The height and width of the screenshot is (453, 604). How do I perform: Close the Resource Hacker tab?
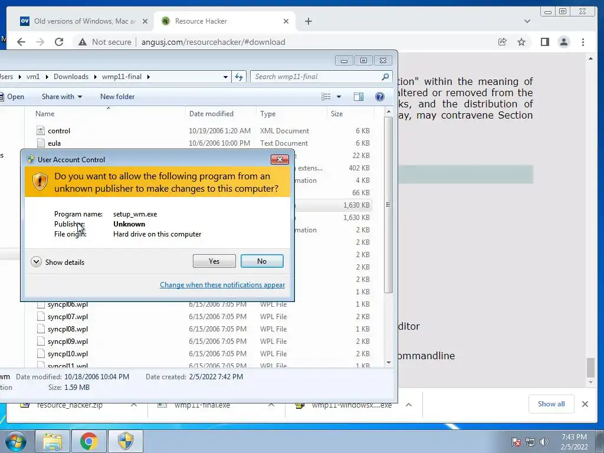[x=286, y=21]
